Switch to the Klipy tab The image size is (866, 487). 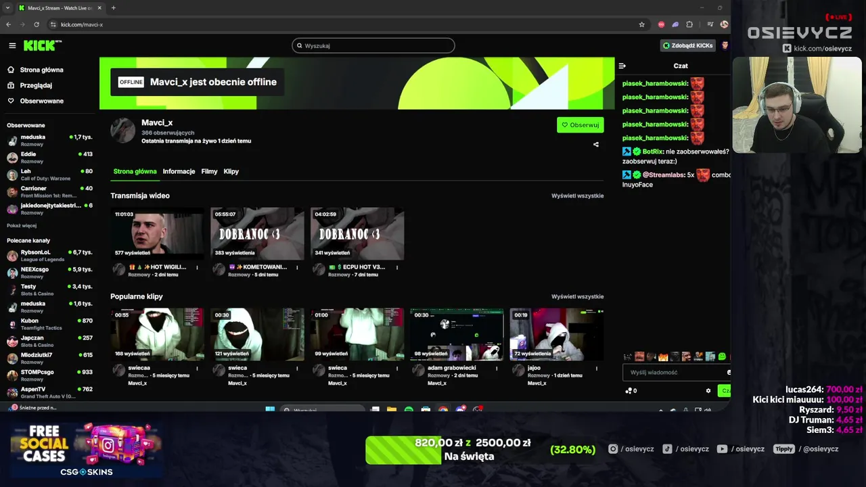click(231, 171)
